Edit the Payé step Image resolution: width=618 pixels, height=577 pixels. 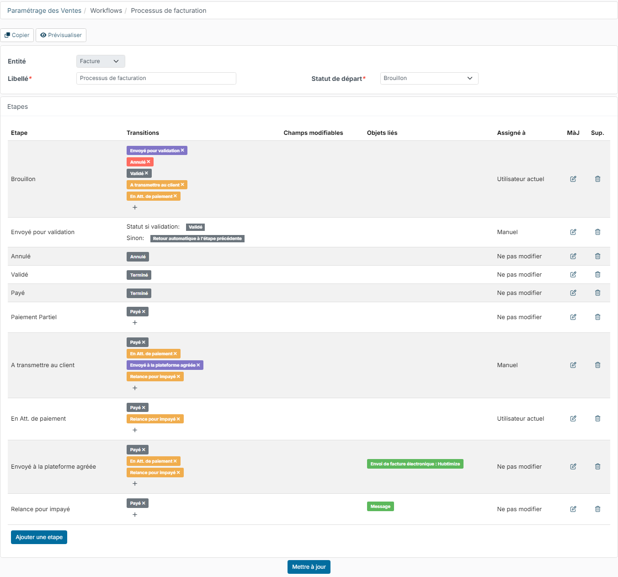(x=573, y=293)
